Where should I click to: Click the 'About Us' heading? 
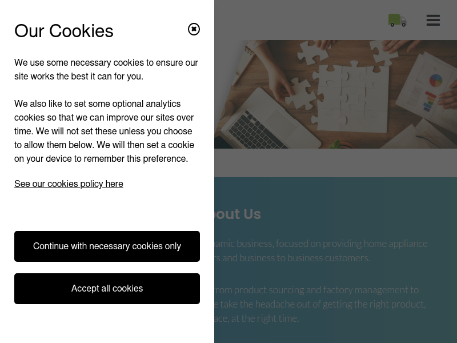(x=238, y=214)
